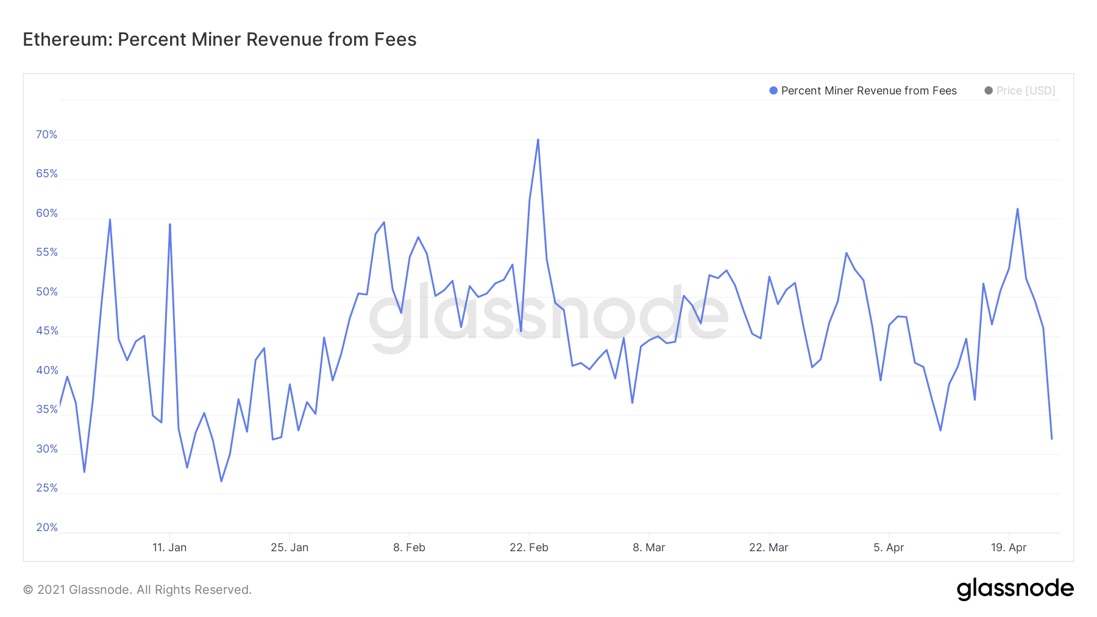1097x617 pixels.
Task: Click the 70% y-axis label
Action: coord(46,135)
